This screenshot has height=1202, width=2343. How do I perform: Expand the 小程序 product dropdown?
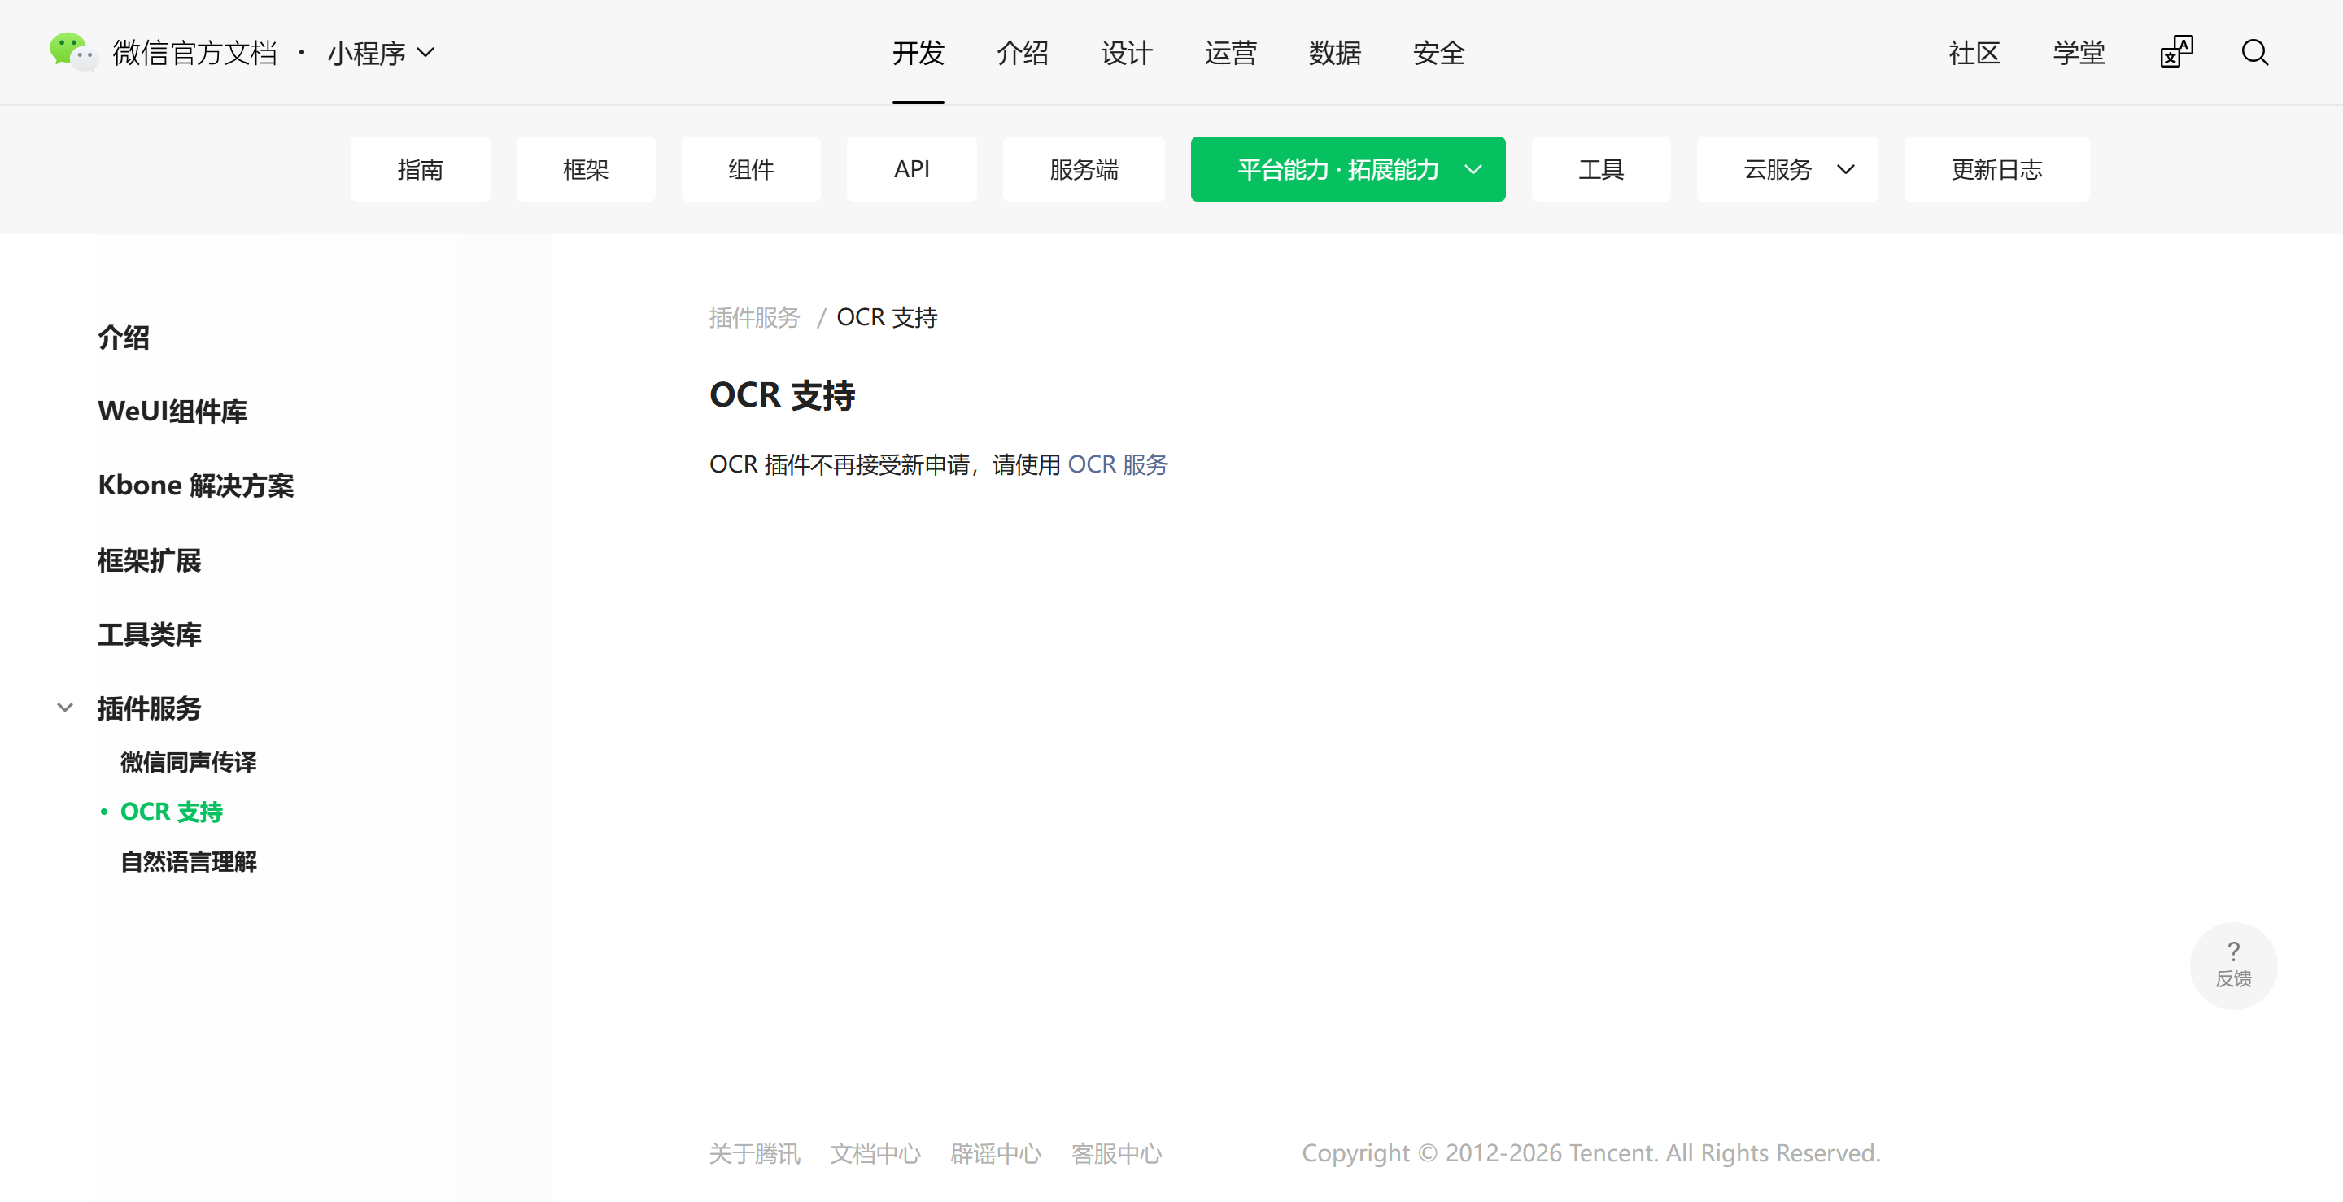pos(381,53)
